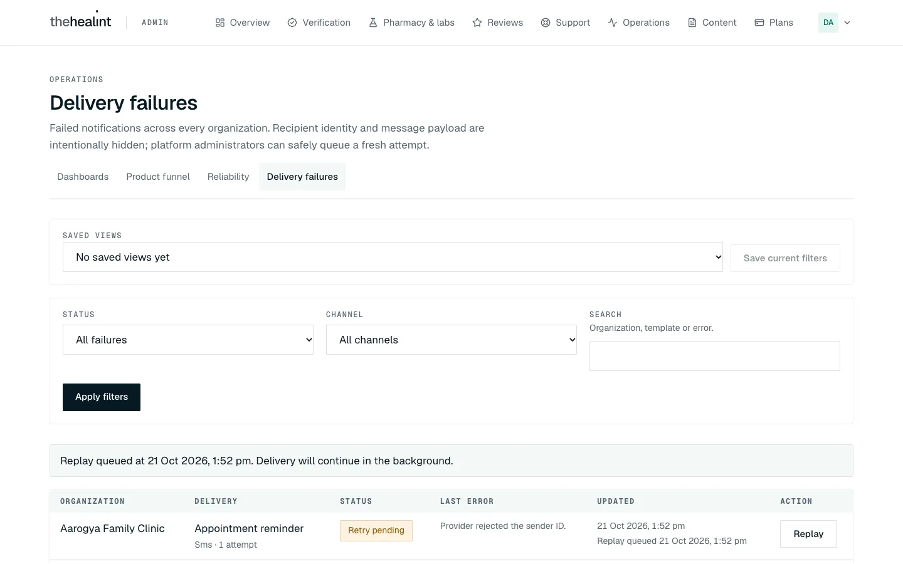Click the thehealint logo
Image resolution: width=903 pixels, height=564 pixels.
(80, 21)
